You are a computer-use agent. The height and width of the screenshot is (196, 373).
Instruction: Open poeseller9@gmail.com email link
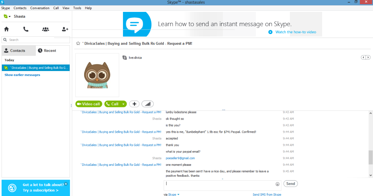[180, 158]
